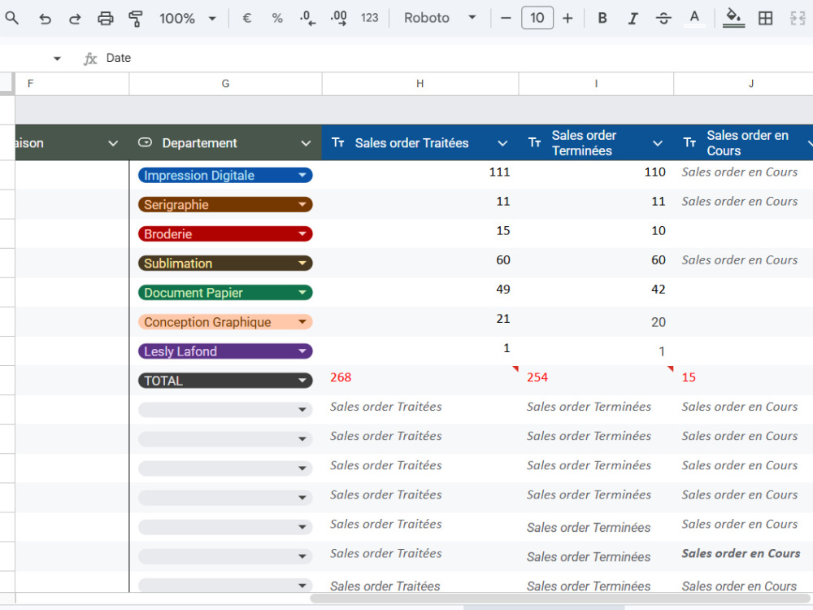The height and width of the screenshot is (610, 813).
Task: Select column H header
Action: tap(420, 84)
